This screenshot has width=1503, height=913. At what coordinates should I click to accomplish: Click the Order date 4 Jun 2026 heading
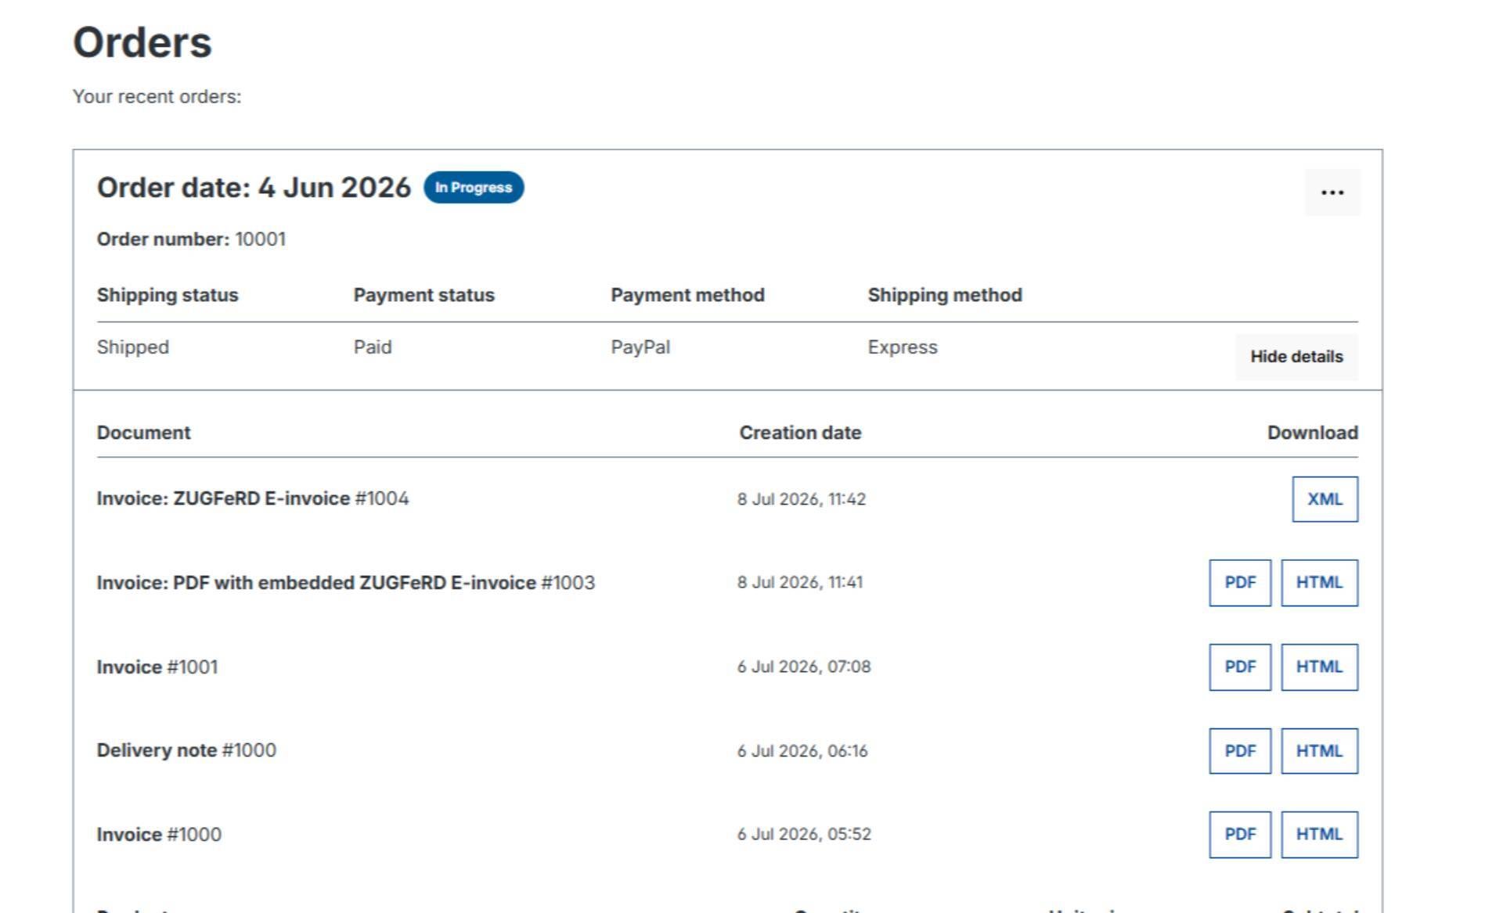point(254,188)
